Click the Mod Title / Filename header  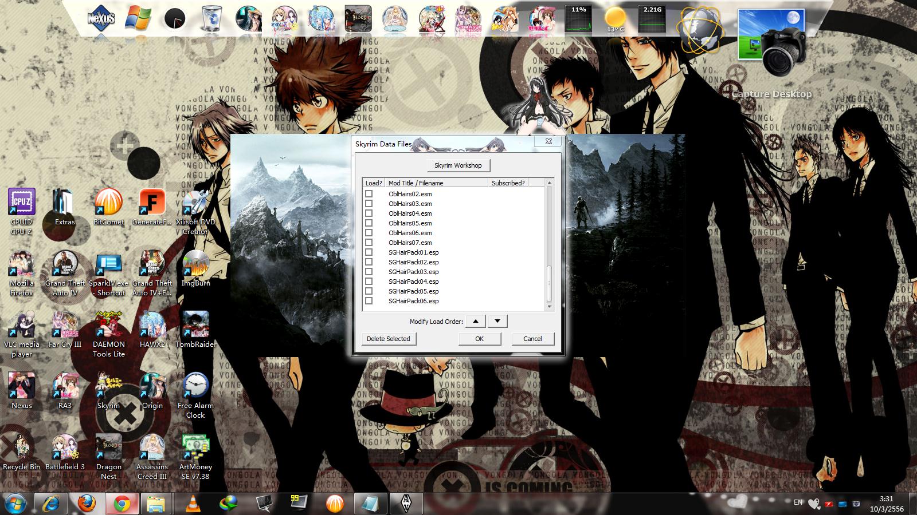point(436,183)
